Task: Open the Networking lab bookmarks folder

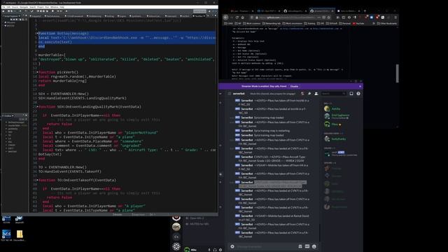Action: click(272, 23)
